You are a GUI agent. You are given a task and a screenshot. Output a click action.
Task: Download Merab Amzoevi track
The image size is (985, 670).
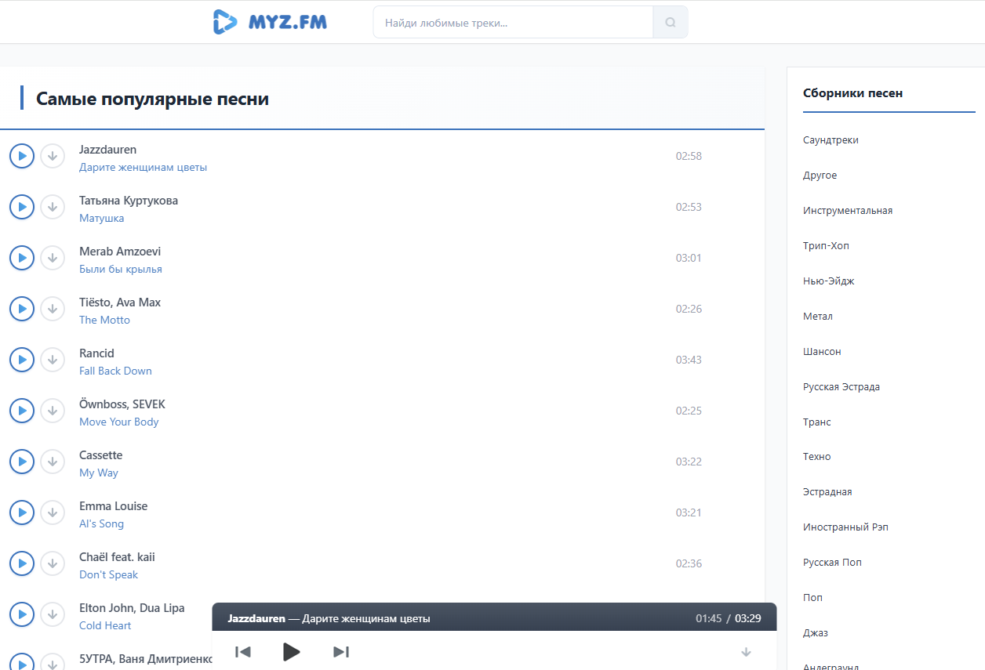click(53, 258)
